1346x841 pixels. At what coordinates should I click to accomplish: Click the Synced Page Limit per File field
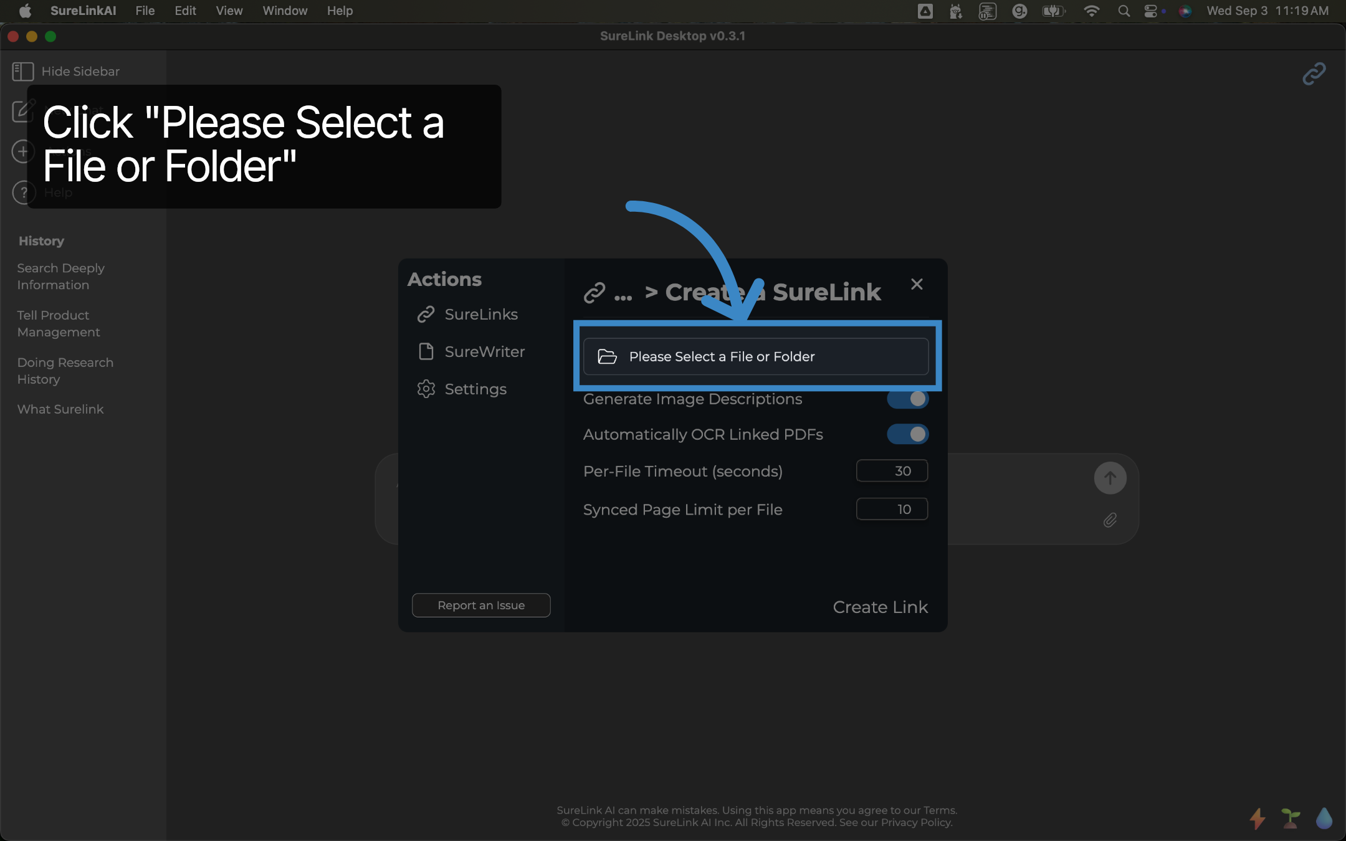click(892, 509)
